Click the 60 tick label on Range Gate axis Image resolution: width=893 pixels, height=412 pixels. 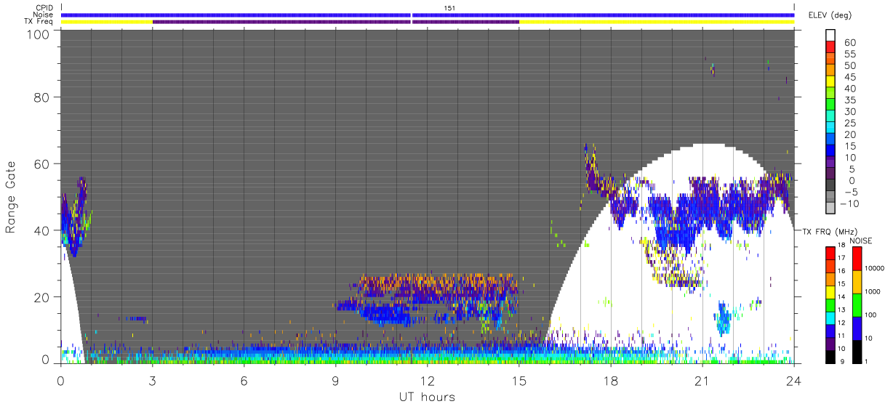[43, 163]
